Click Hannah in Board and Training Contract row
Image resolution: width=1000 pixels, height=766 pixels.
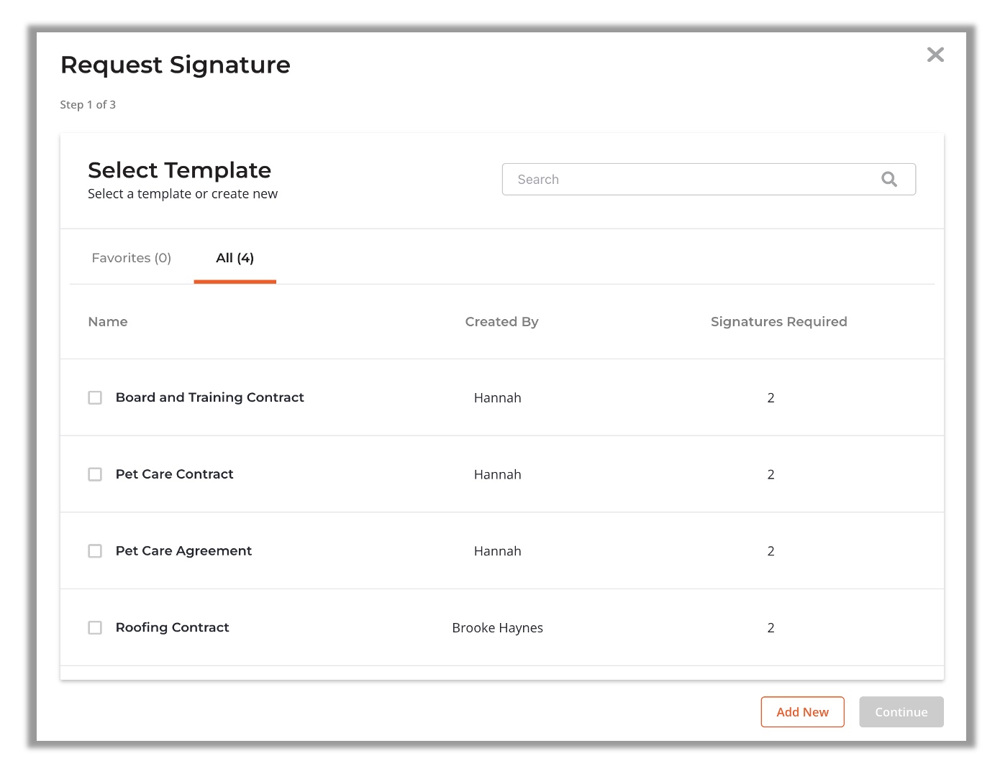(498, 398)
